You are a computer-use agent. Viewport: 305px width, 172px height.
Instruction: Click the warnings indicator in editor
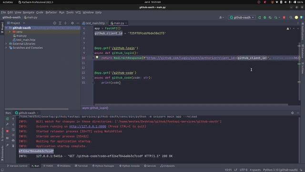point(289,29)
